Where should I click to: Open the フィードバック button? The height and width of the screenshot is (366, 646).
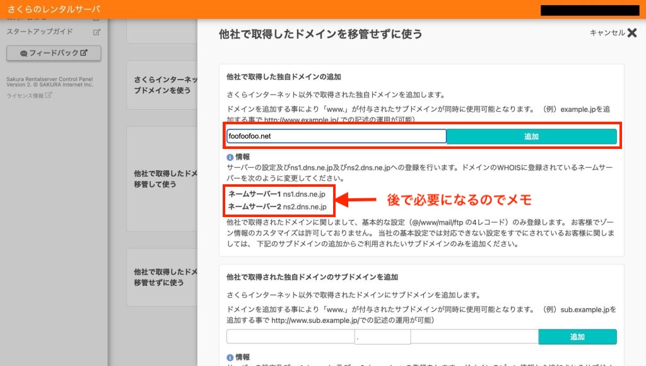coord(54,53)
